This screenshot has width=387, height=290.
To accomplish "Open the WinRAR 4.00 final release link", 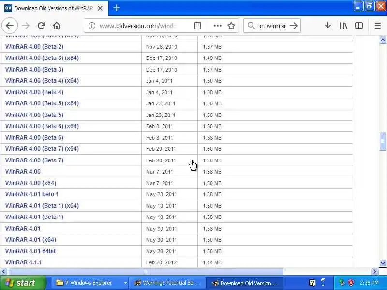I will (23, 172).
